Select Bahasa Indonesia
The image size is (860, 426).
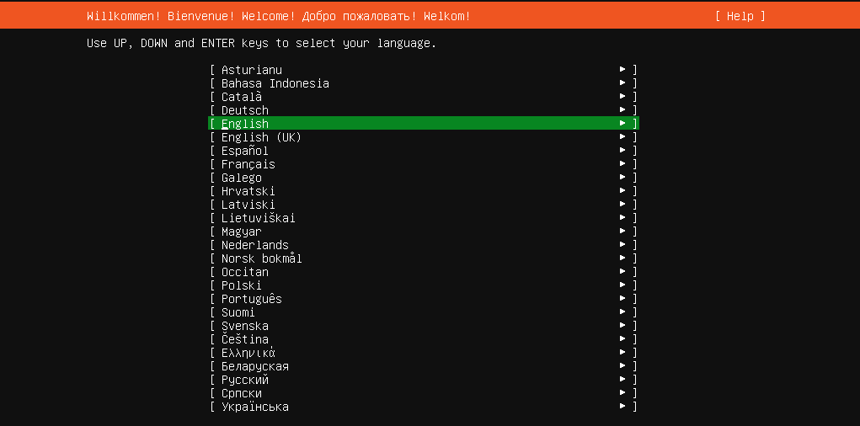pos(275,83)
